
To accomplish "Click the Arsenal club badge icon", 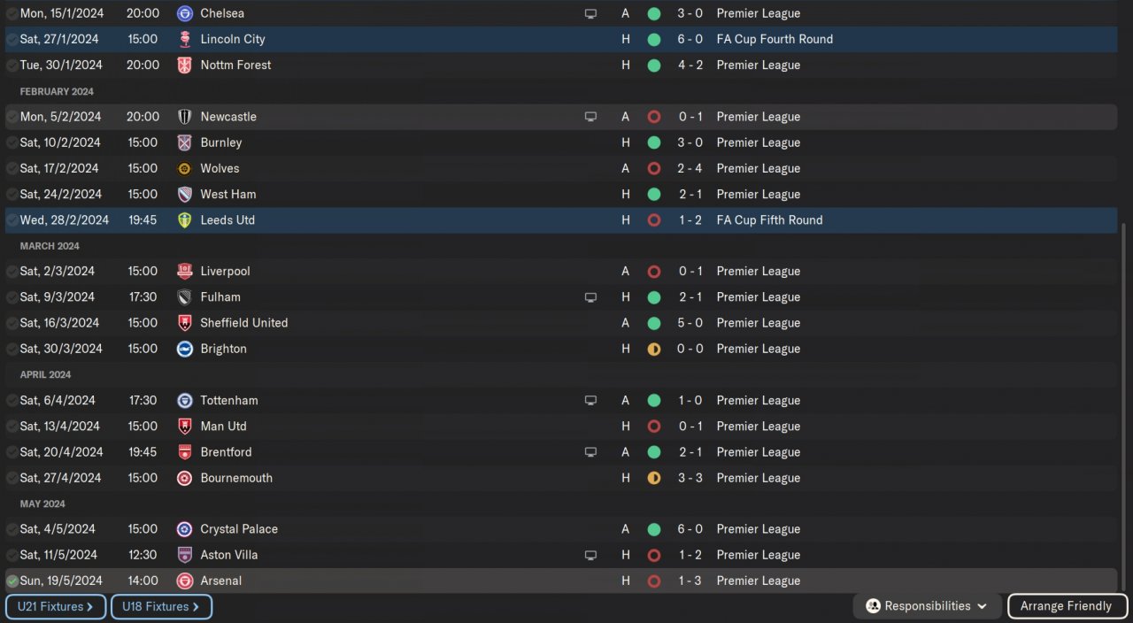I will [x=184, y=581].
